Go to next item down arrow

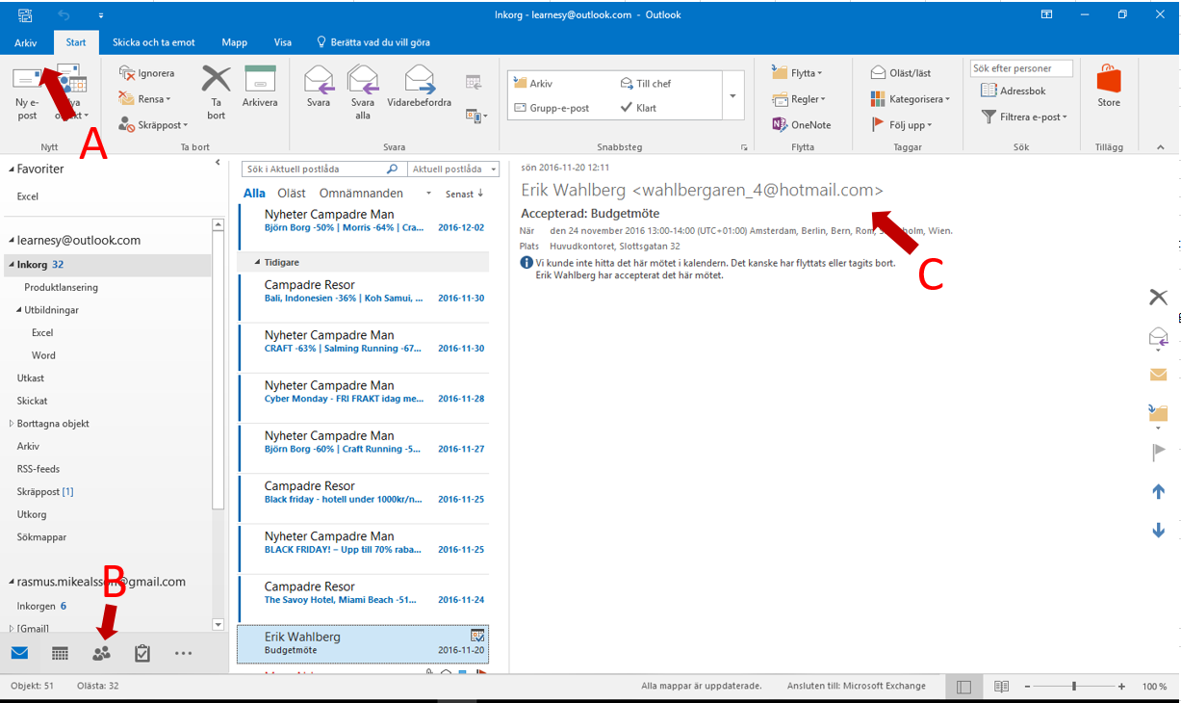click(x=1159, y=531)
